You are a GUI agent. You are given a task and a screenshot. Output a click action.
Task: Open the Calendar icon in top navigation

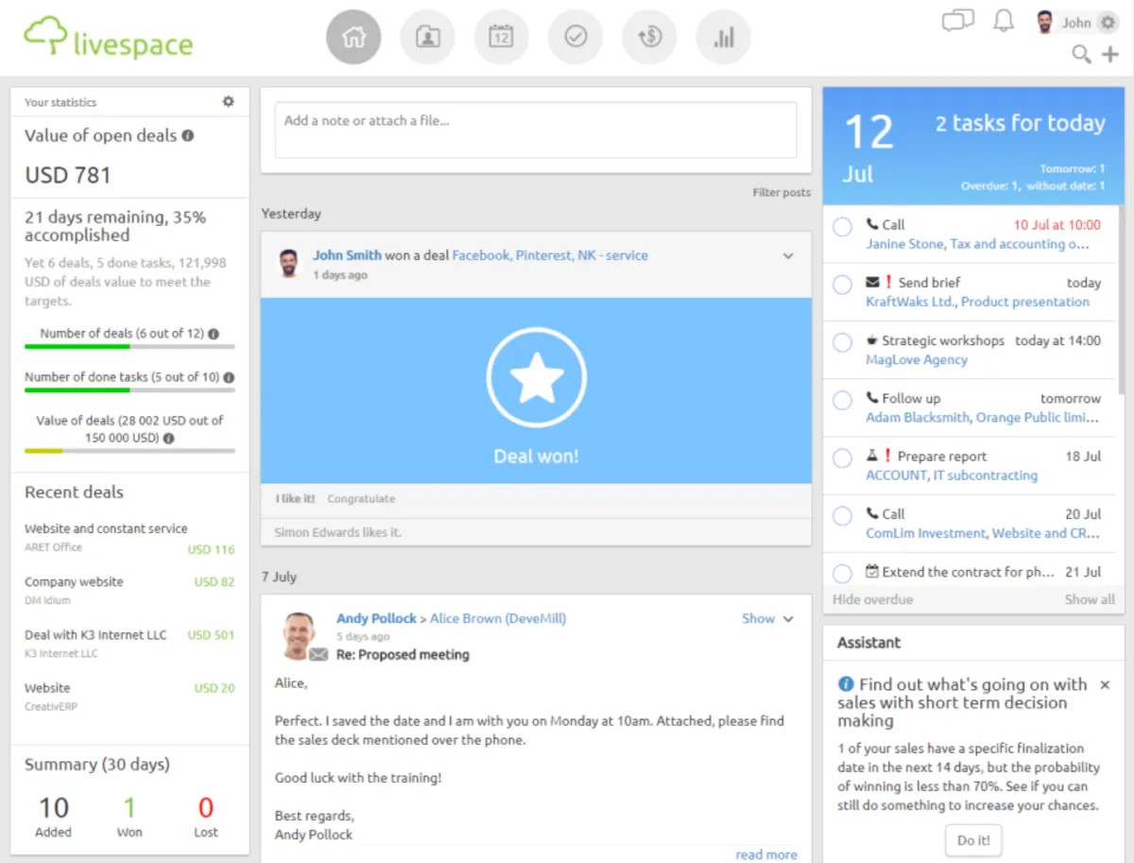[x=501, y=38]
